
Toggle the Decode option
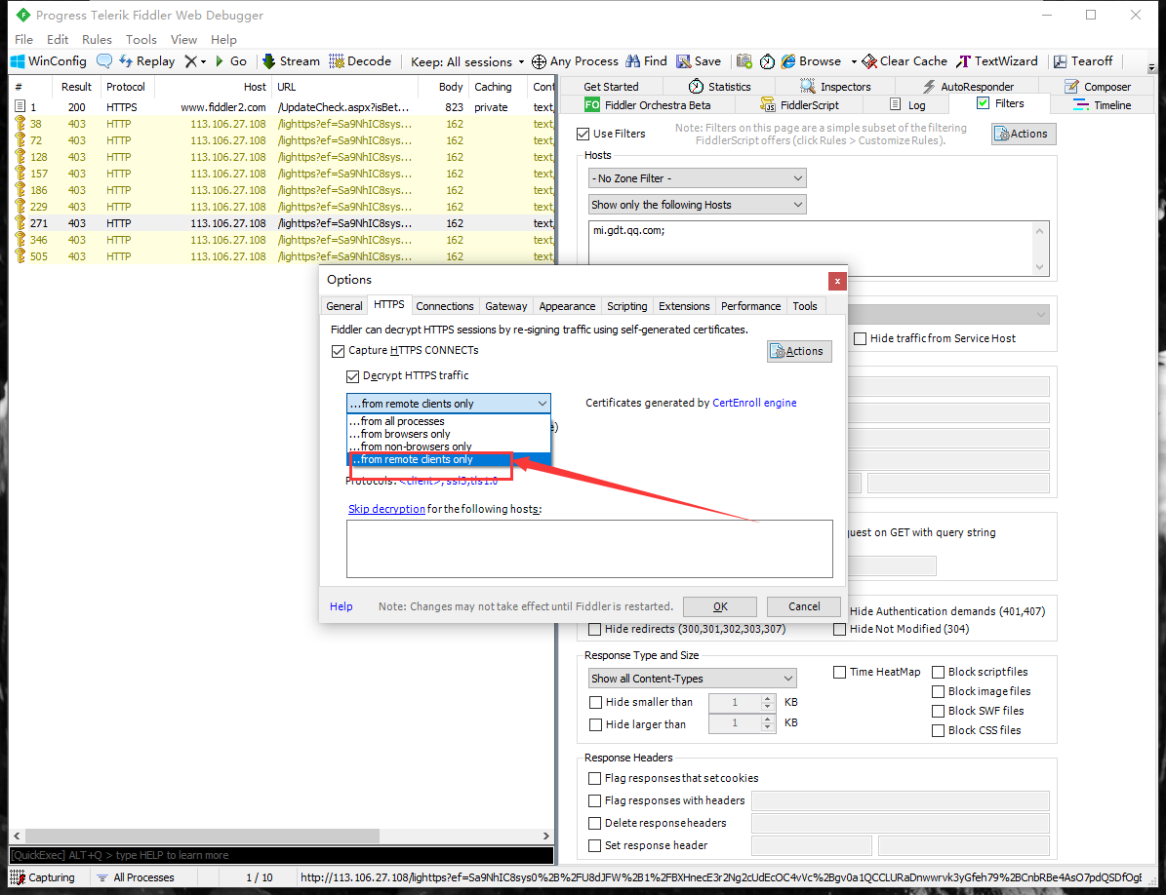tap(360, 61)
